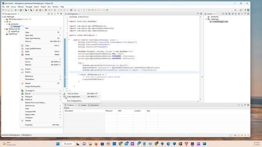
Task: Maximize the Problems view panel
Action: pos(248,105)
